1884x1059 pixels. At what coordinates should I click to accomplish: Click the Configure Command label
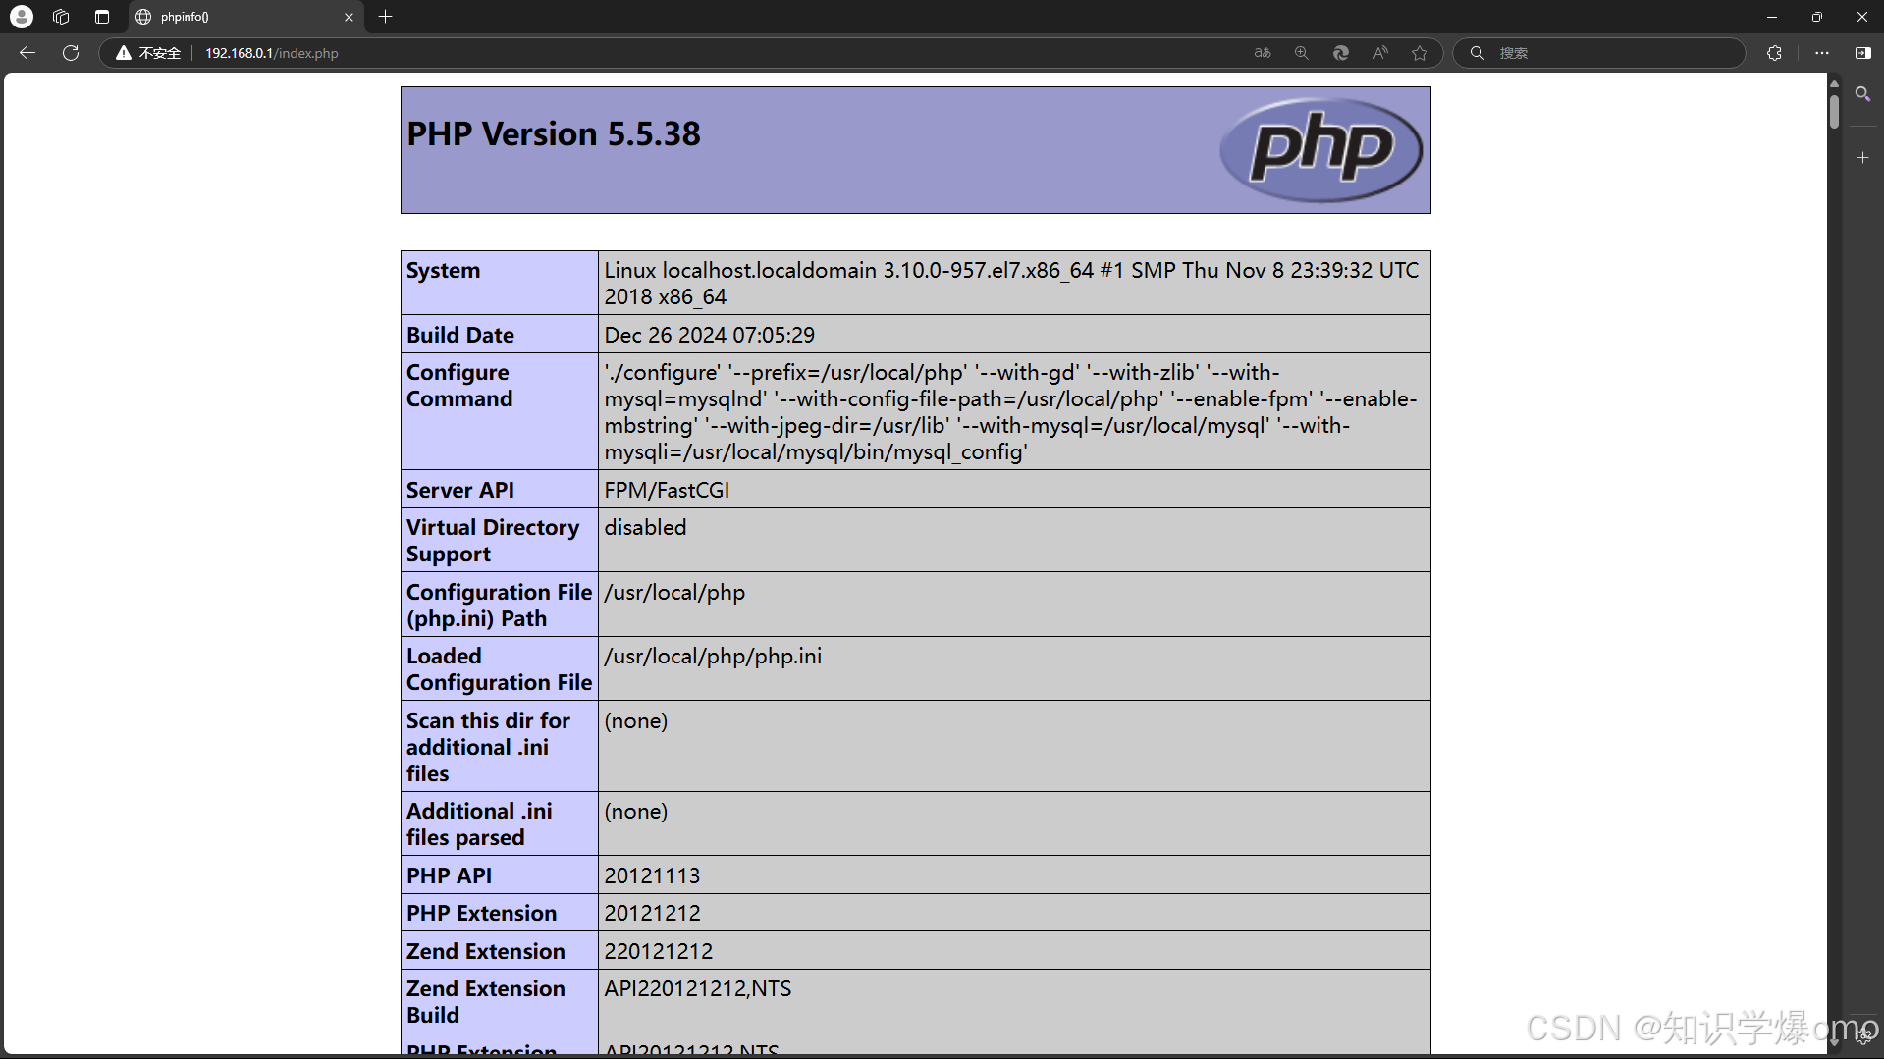[x=459, y=386]
